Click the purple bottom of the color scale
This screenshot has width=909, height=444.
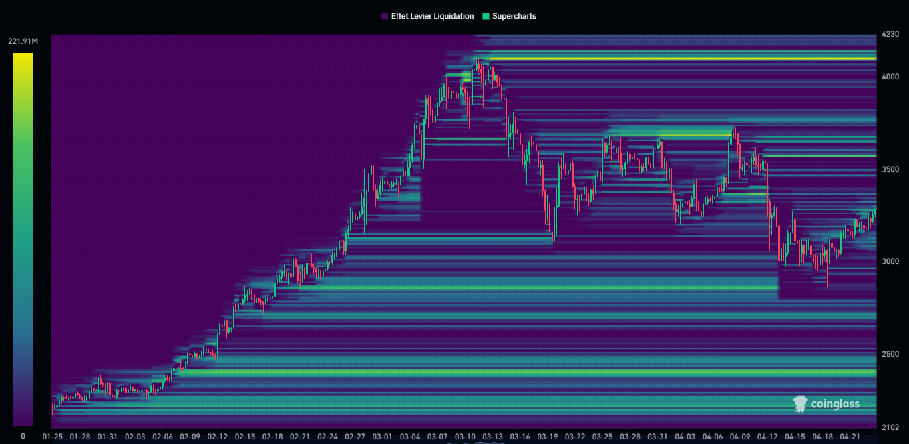(x=23, y=420)
